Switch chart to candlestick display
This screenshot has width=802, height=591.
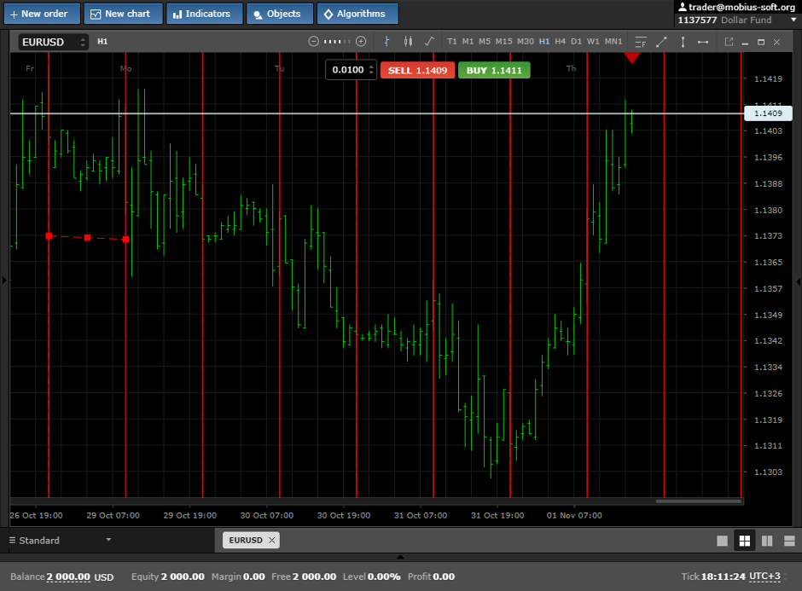pos(408,42)
